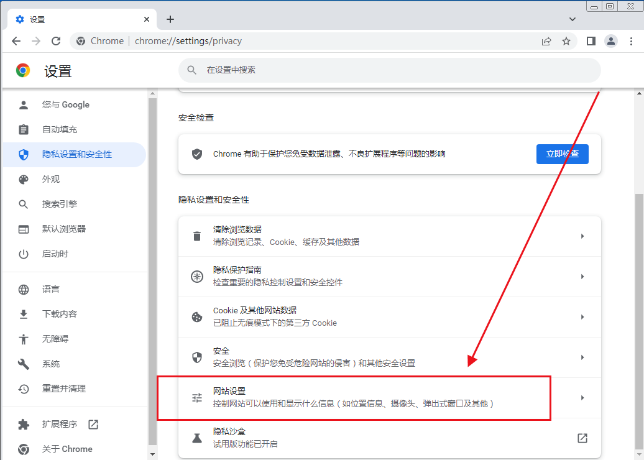Open 启动时 settings in the sidebar
The height and width of the screenshot is (460, 644).
click(74, 254)
